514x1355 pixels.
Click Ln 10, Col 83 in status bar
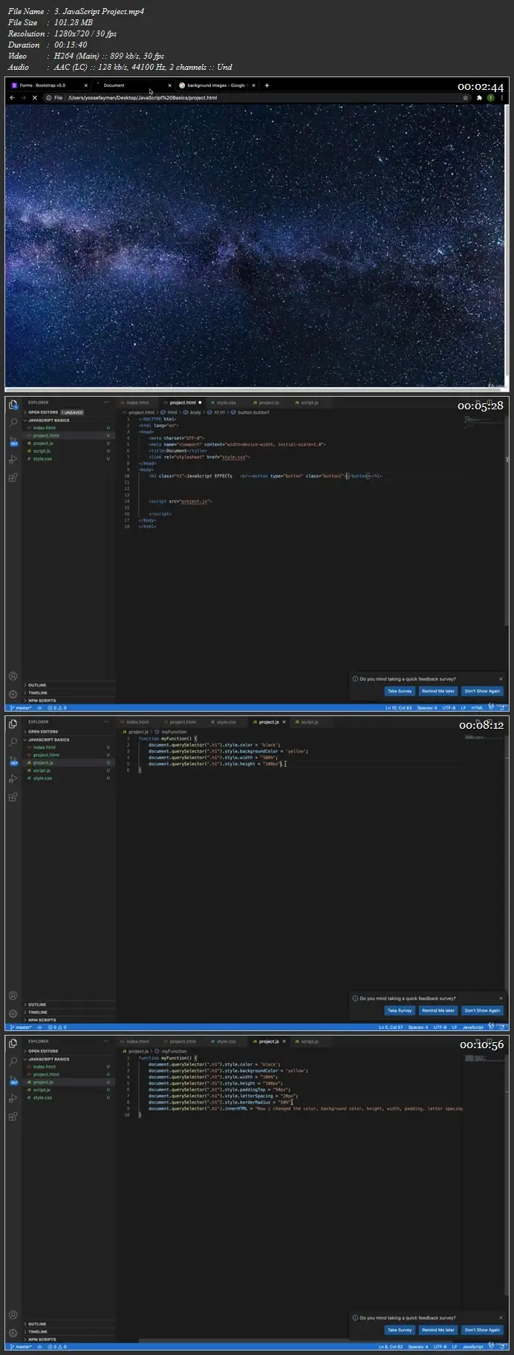[x=397, y=708]
